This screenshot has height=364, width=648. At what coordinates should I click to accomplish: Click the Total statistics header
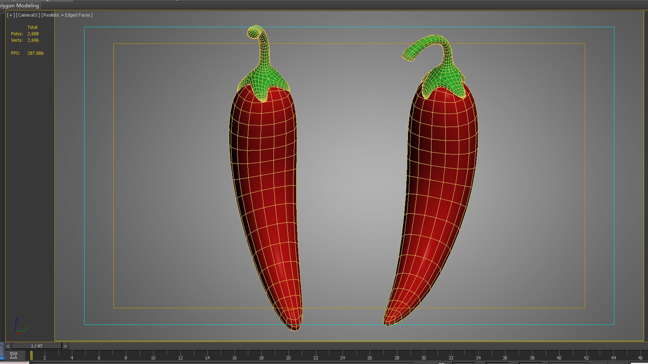[x=32, y=27]
